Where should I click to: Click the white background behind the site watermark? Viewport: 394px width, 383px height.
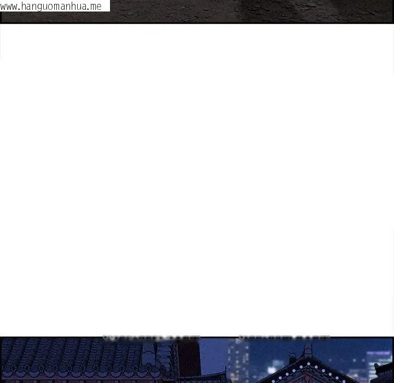point(106,7)
